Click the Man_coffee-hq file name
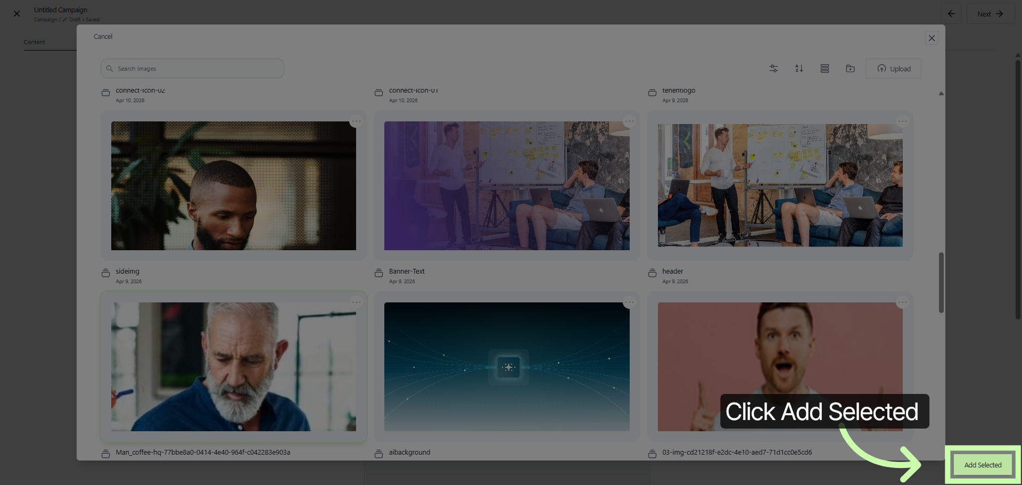 pyautogui.click(x=203, y=453)
